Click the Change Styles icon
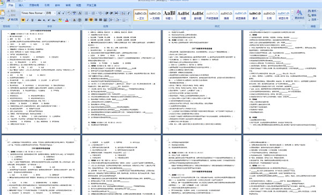The height and width of the screenshot is (195, 322). pyautogui.click(x=299, y=15)
